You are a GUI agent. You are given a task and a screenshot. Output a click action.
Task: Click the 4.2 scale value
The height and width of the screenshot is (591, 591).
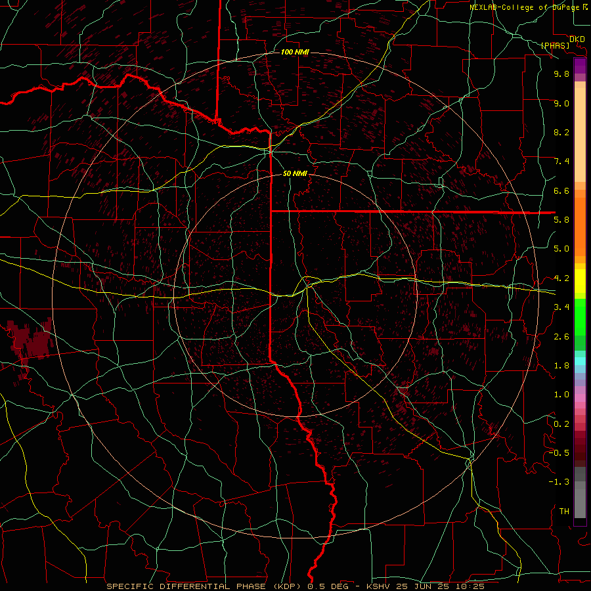[x=561, y=278]
